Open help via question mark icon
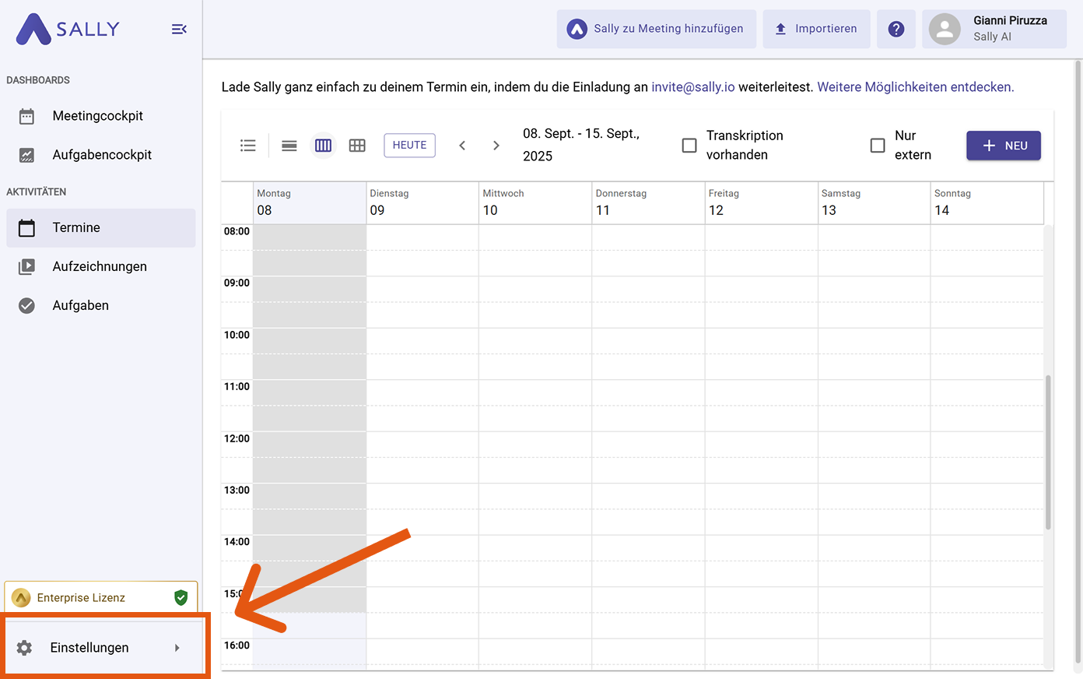The height and width of the screenshot is (679, 1083). (896, 29)
